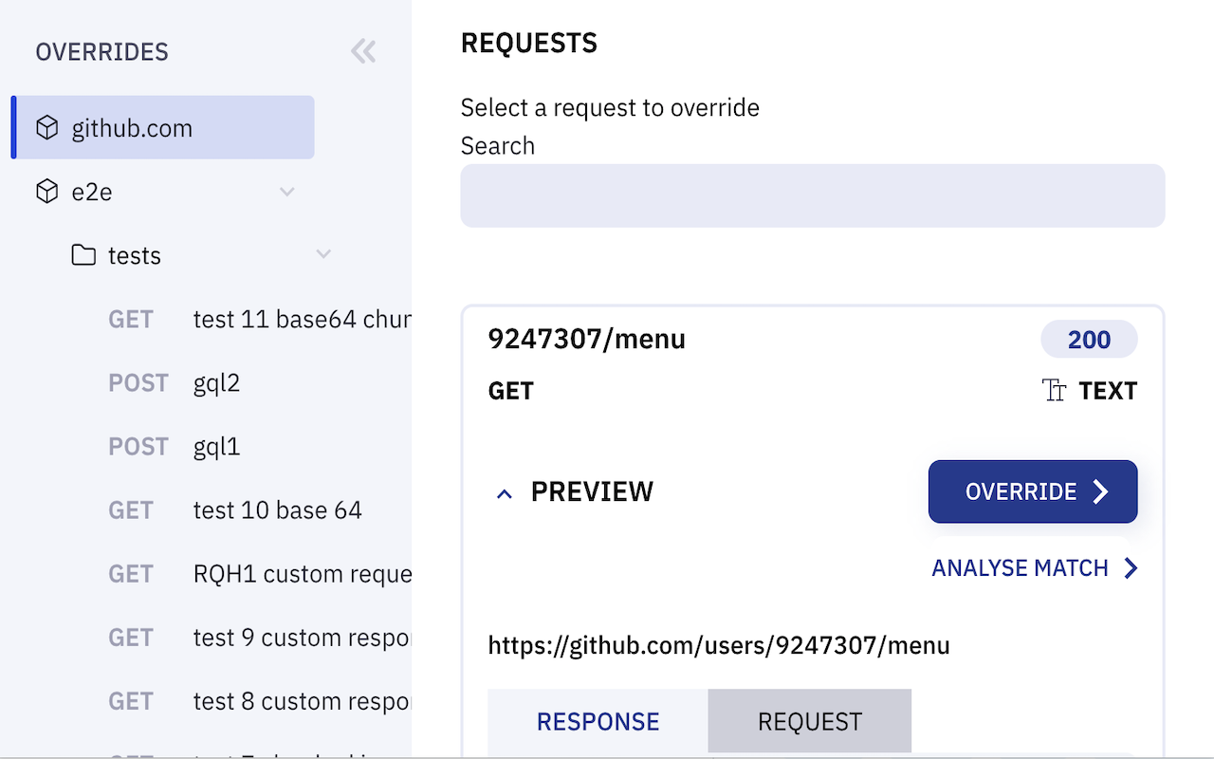This screenshot has height=759, width=1214.
Task: Click the tests folder icon
Action: pos(83,255)
